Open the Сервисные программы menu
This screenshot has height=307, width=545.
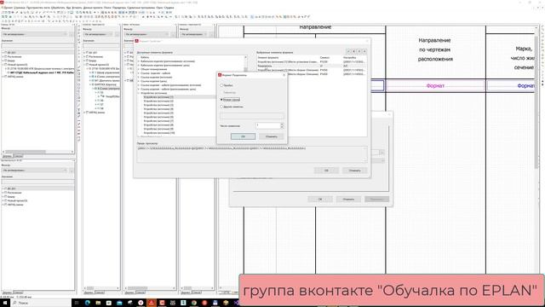coord(141,8)
